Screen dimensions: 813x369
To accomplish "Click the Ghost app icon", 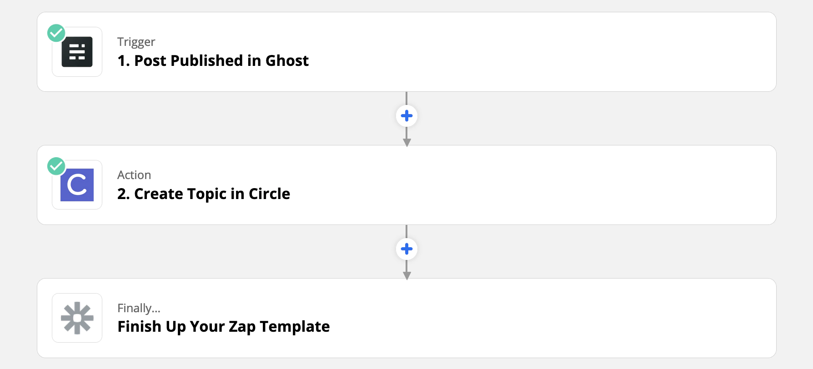I will [x=77, y=52].
